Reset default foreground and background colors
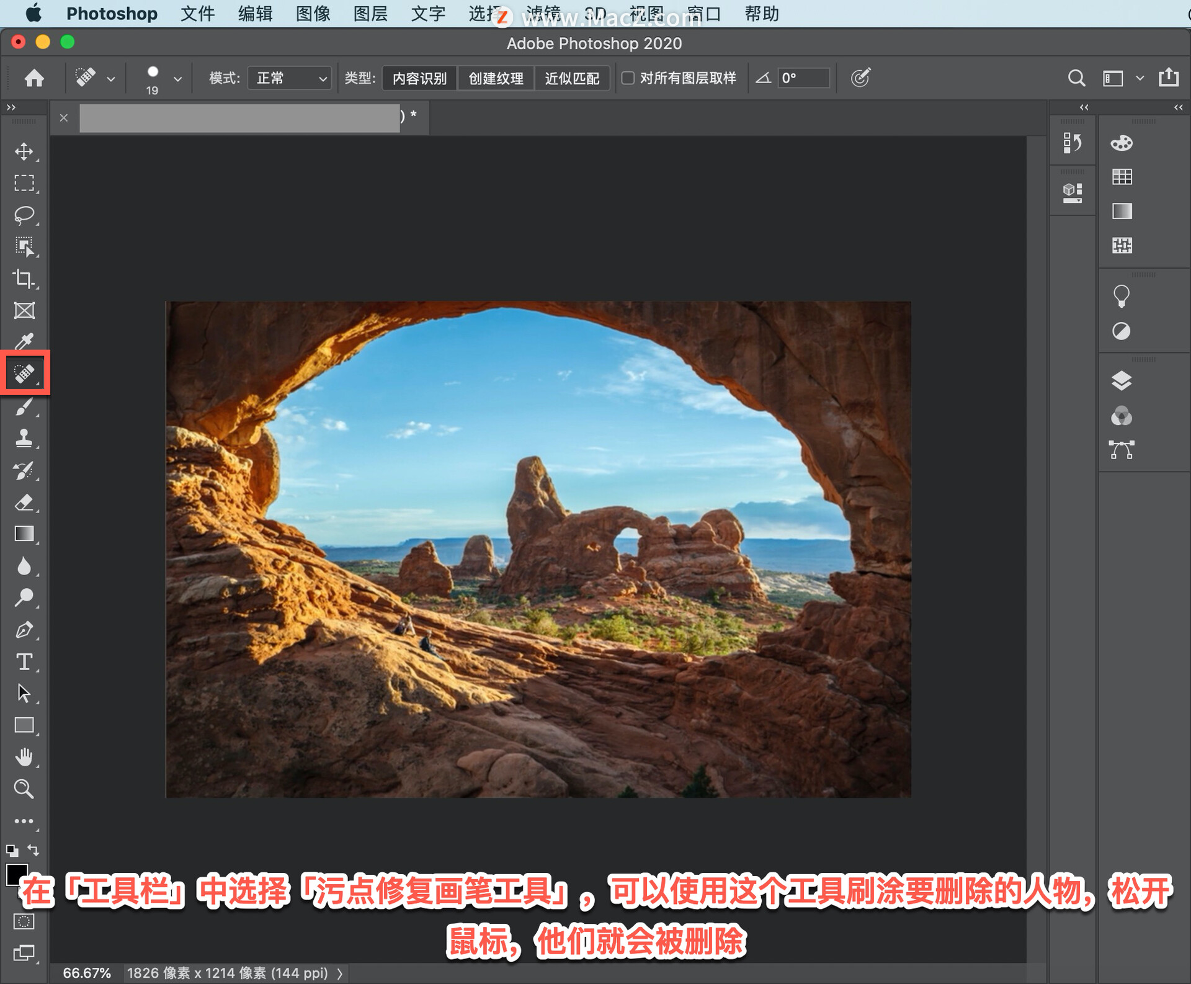Image resolution: width=1191 pixels, height=984 pixels. tap(12, 851)
